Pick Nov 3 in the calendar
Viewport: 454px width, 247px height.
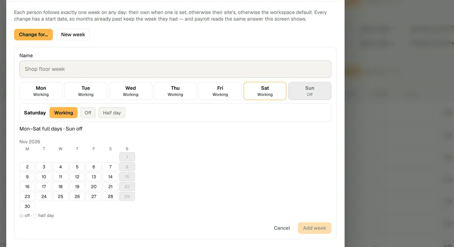pyautogui.click(x=44, y=167)
